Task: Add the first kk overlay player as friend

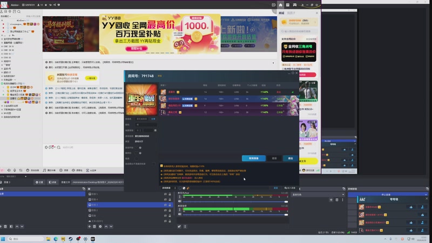Action: tap(422, 207)
